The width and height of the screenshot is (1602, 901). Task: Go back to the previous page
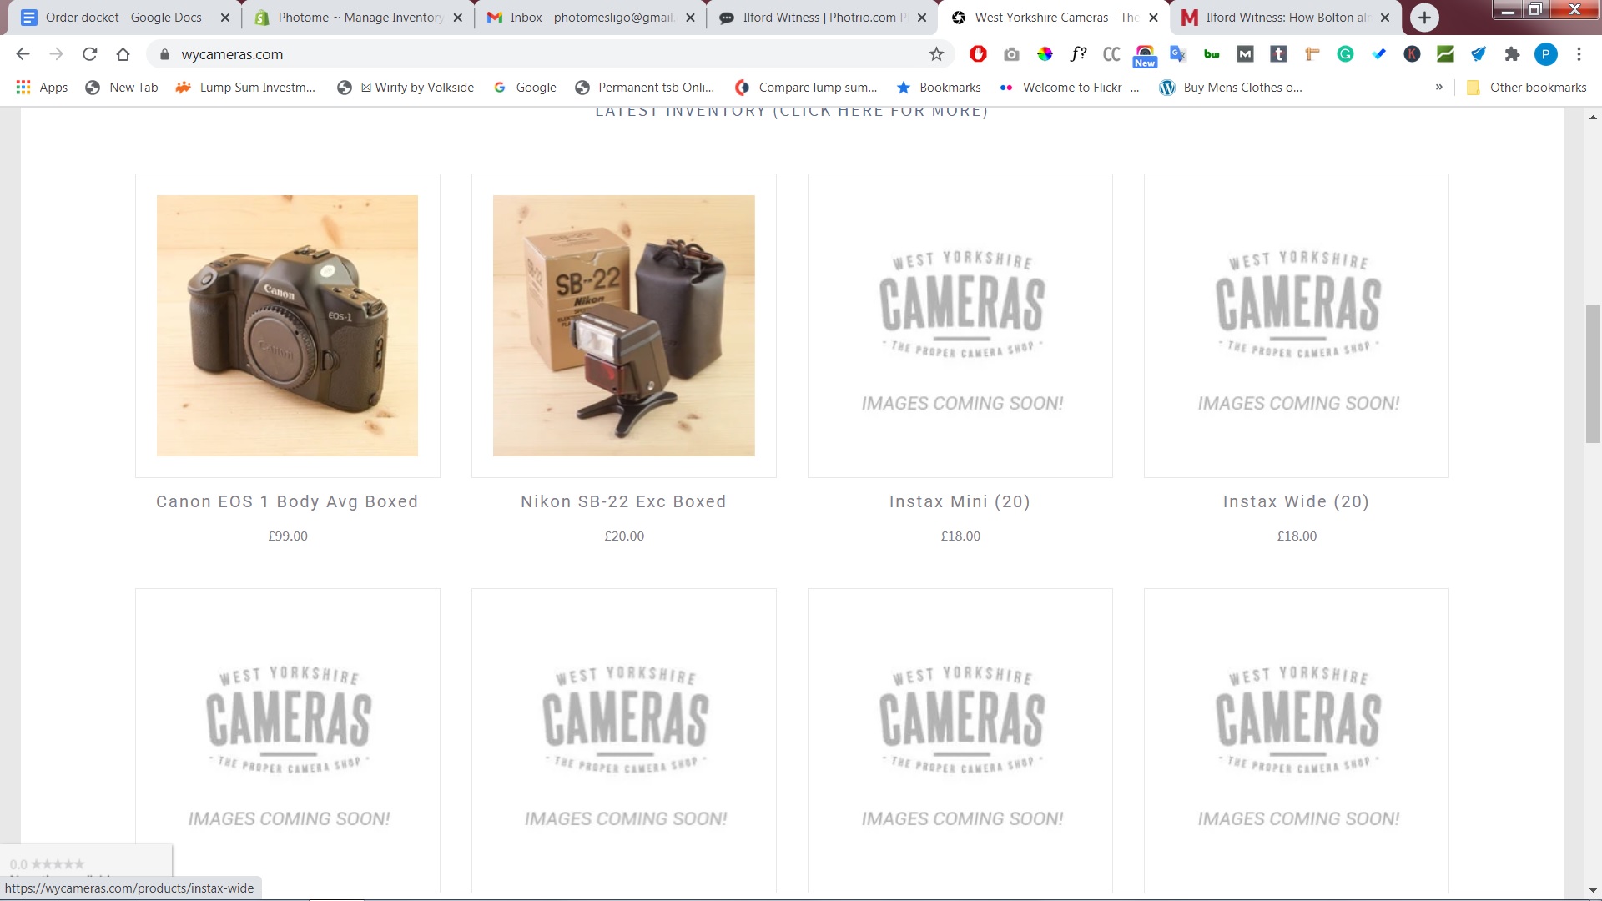pyautogui.click(x=23, y=54)
